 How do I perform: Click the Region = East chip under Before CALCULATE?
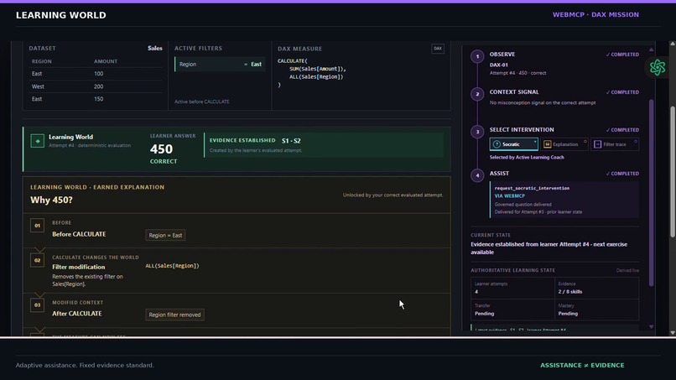[x=165, y=235]
